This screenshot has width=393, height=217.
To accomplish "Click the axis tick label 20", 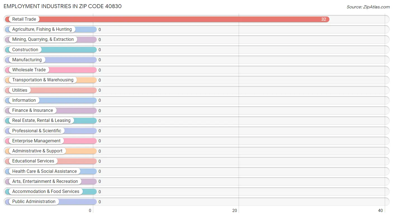I will pos(235,211).
